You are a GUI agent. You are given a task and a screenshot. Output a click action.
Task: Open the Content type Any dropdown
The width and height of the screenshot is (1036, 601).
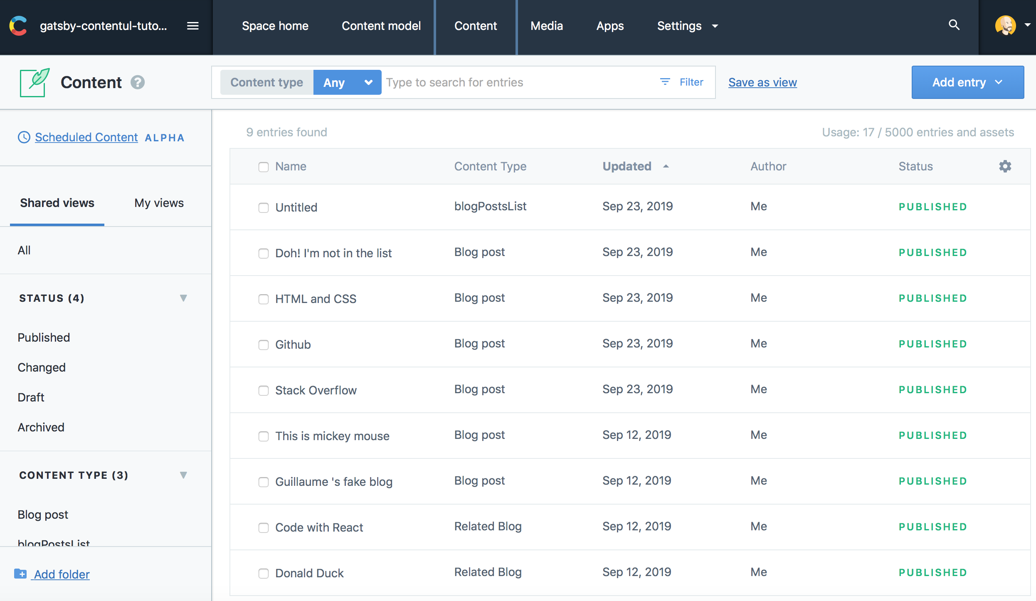tap(347, 82)
